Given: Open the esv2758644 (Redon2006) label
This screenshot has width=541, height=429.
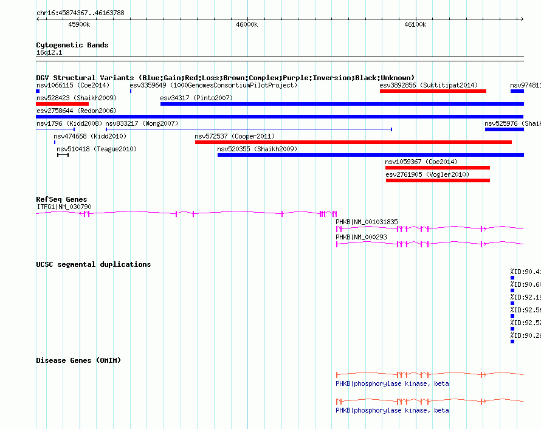Looking at the screenshot, I should (x=77, y=111).
